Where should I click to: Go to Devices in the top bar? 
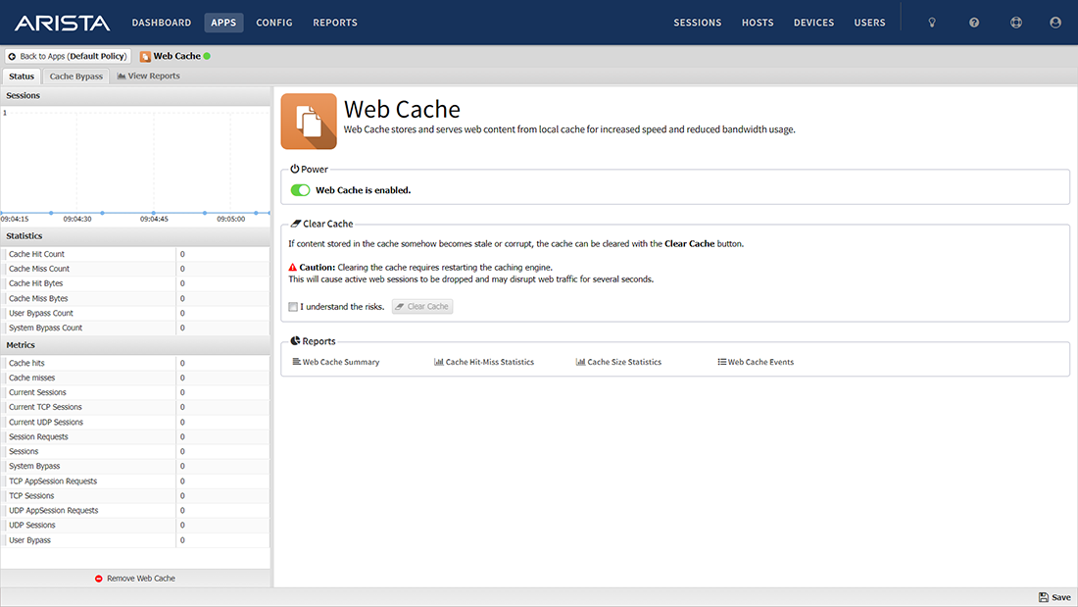pyautogui.click(x=813, y=23)
